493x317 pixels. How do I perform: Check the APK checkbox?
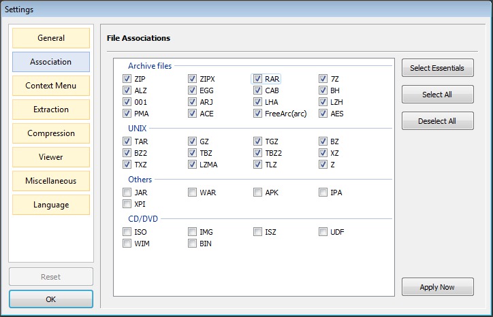(258, 193)
